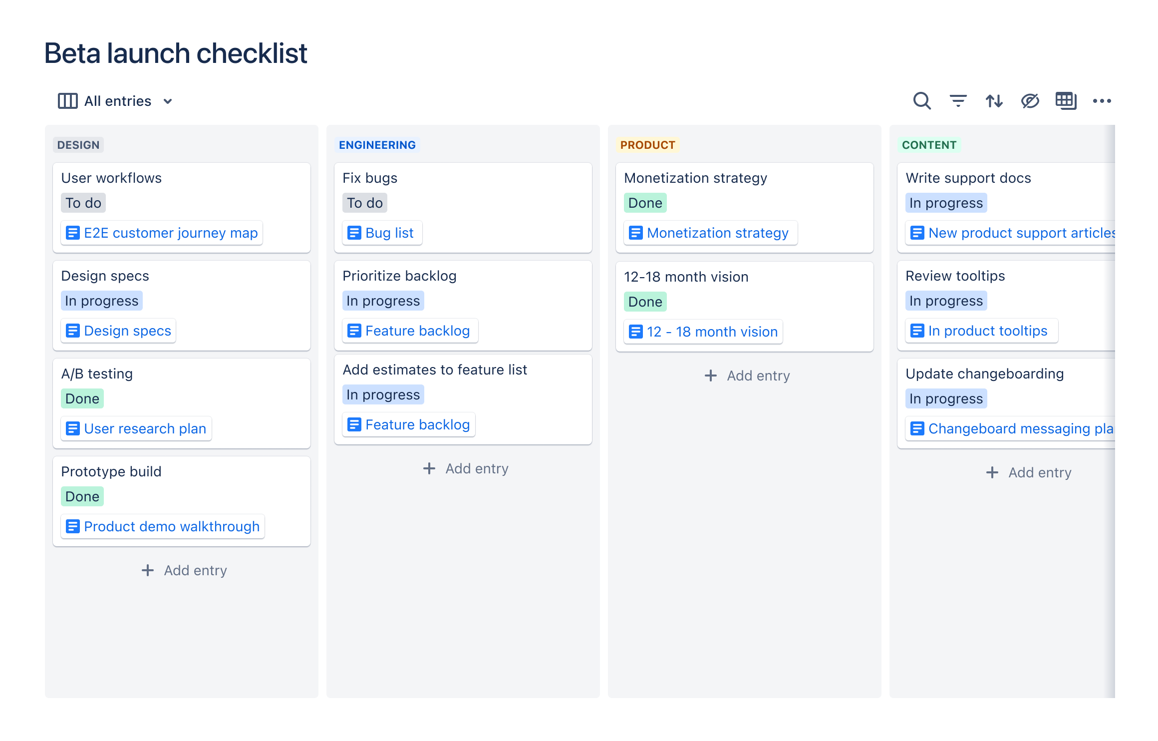1158x741 pixels.
Task: Click Add entry in the Engineering column
Action: click(465, 468)
